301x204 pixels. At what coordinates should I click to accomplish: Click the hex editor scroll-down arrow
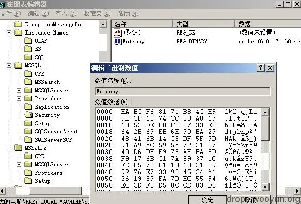[265, 186]
